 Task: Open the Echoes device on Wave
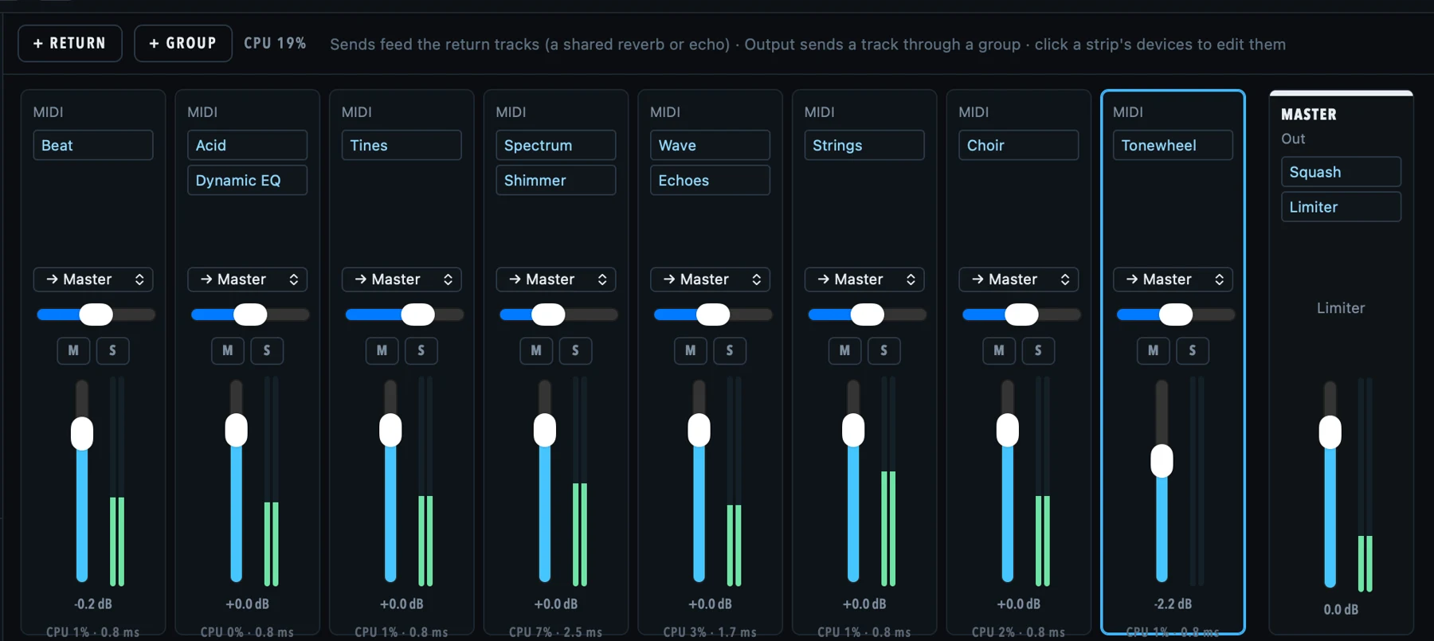pyautogui.click(x=710, y=180)
